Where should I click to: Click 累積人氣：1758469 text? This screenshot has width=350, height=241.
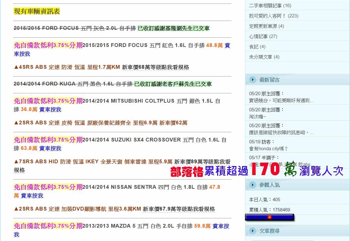click(x=269, y=210)
